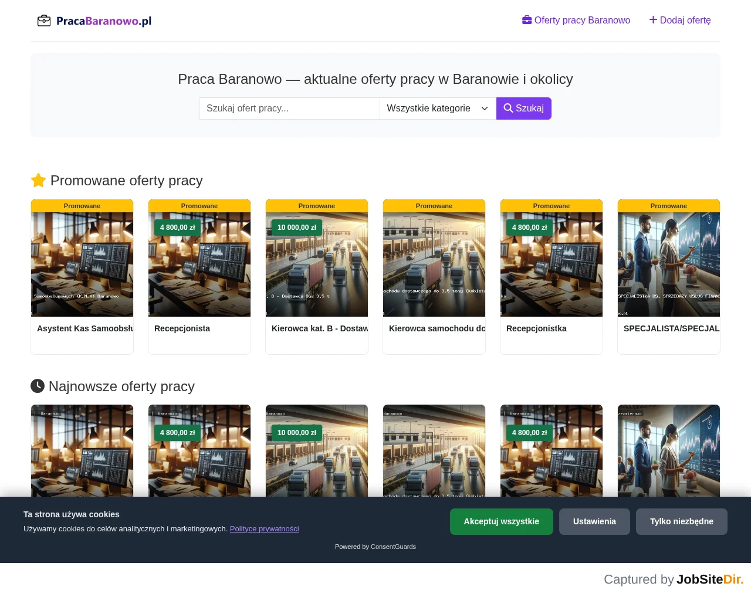751x597 pixels.
Task: Click Tylko niezbędne cookies button
Action: click(682, 521)
